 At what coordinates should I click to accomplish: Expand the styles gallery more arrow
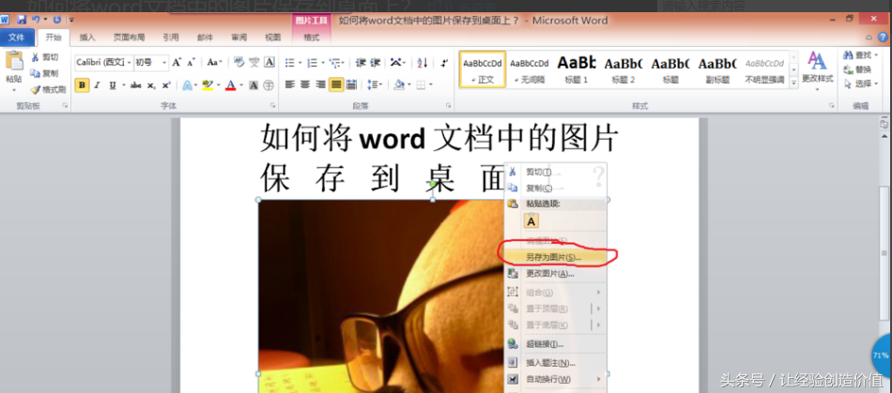point(793,83)
